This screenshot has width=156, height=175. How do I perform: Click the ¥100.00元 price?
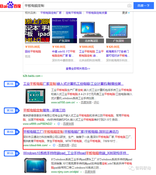pyautogui.click(x=59, y=47)
